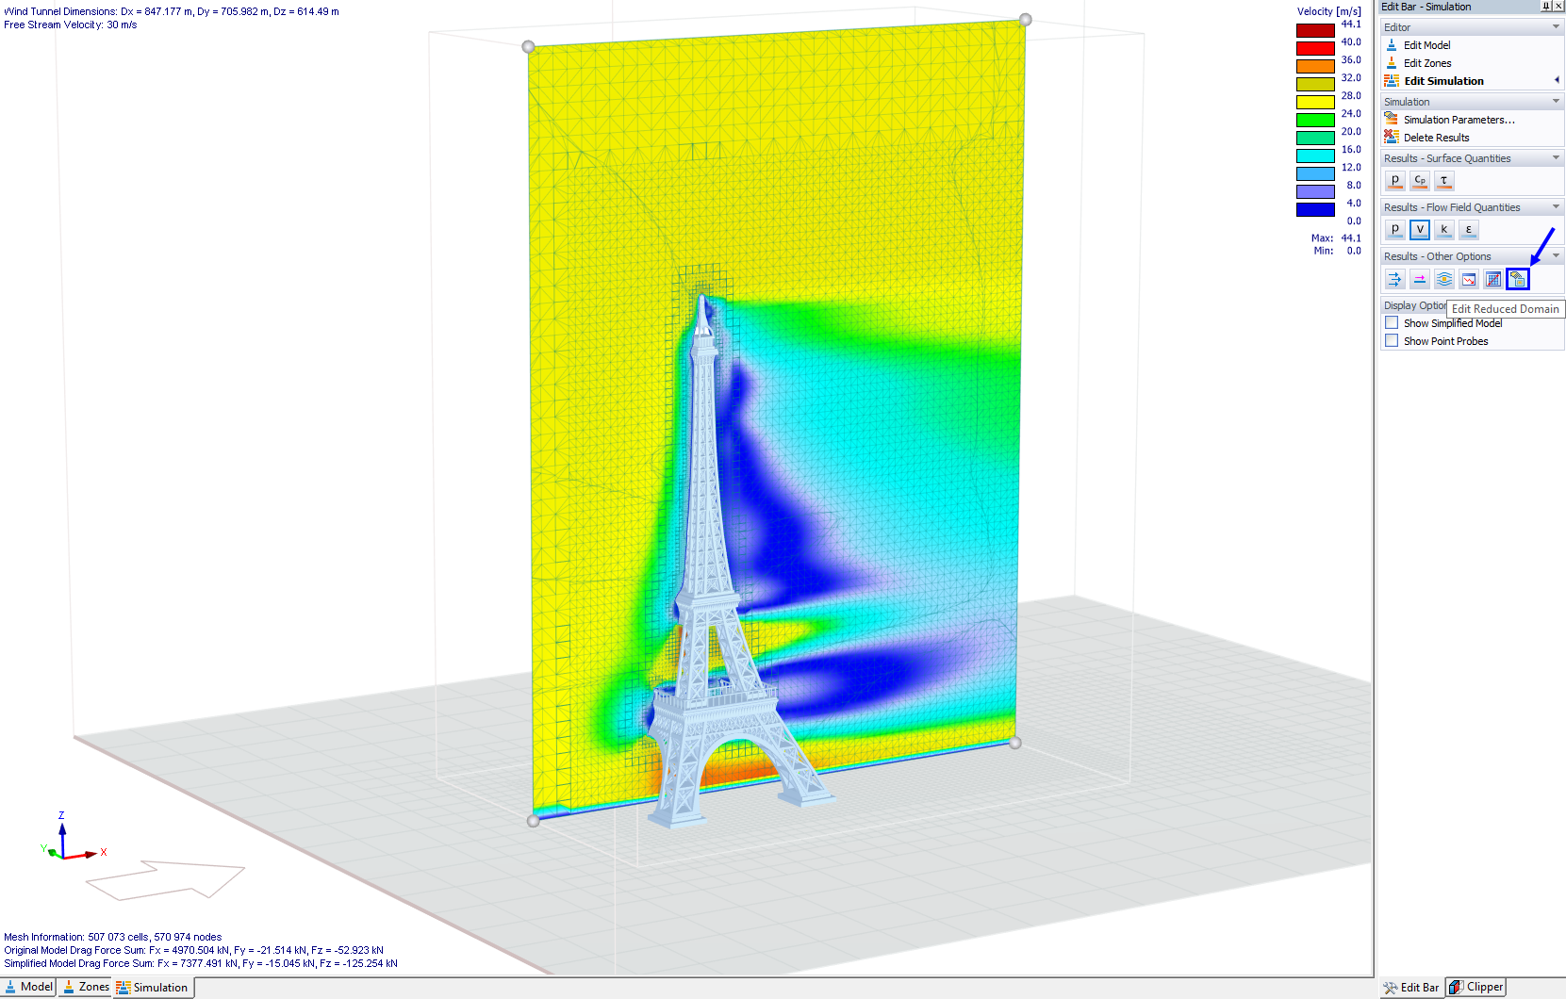Click the bright green 24.0 legend swatch

click(x=1315, y=120)
